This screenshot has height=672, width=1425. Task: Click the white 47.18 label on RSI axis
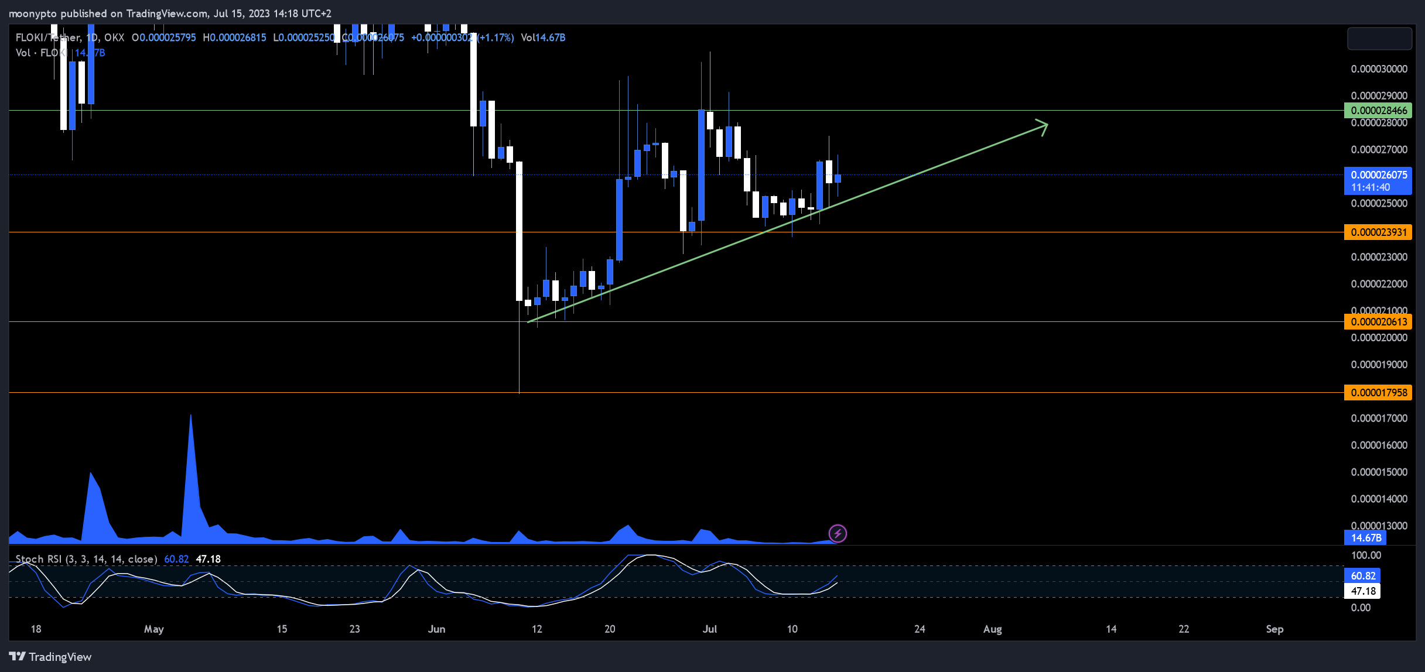point(1362,591)
